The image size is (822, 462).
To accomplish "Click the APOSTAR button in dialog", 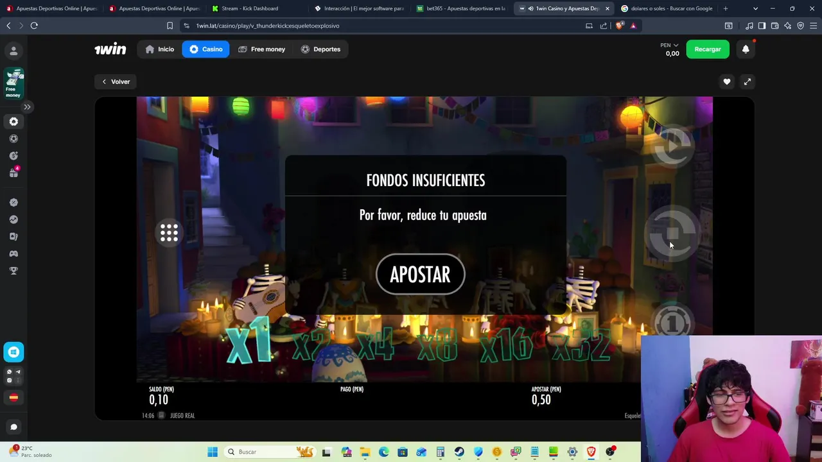I will pyautogui.click(x=421, y=275).
